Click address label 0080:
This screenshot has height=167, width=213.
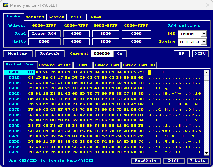(x=15, y=115)
